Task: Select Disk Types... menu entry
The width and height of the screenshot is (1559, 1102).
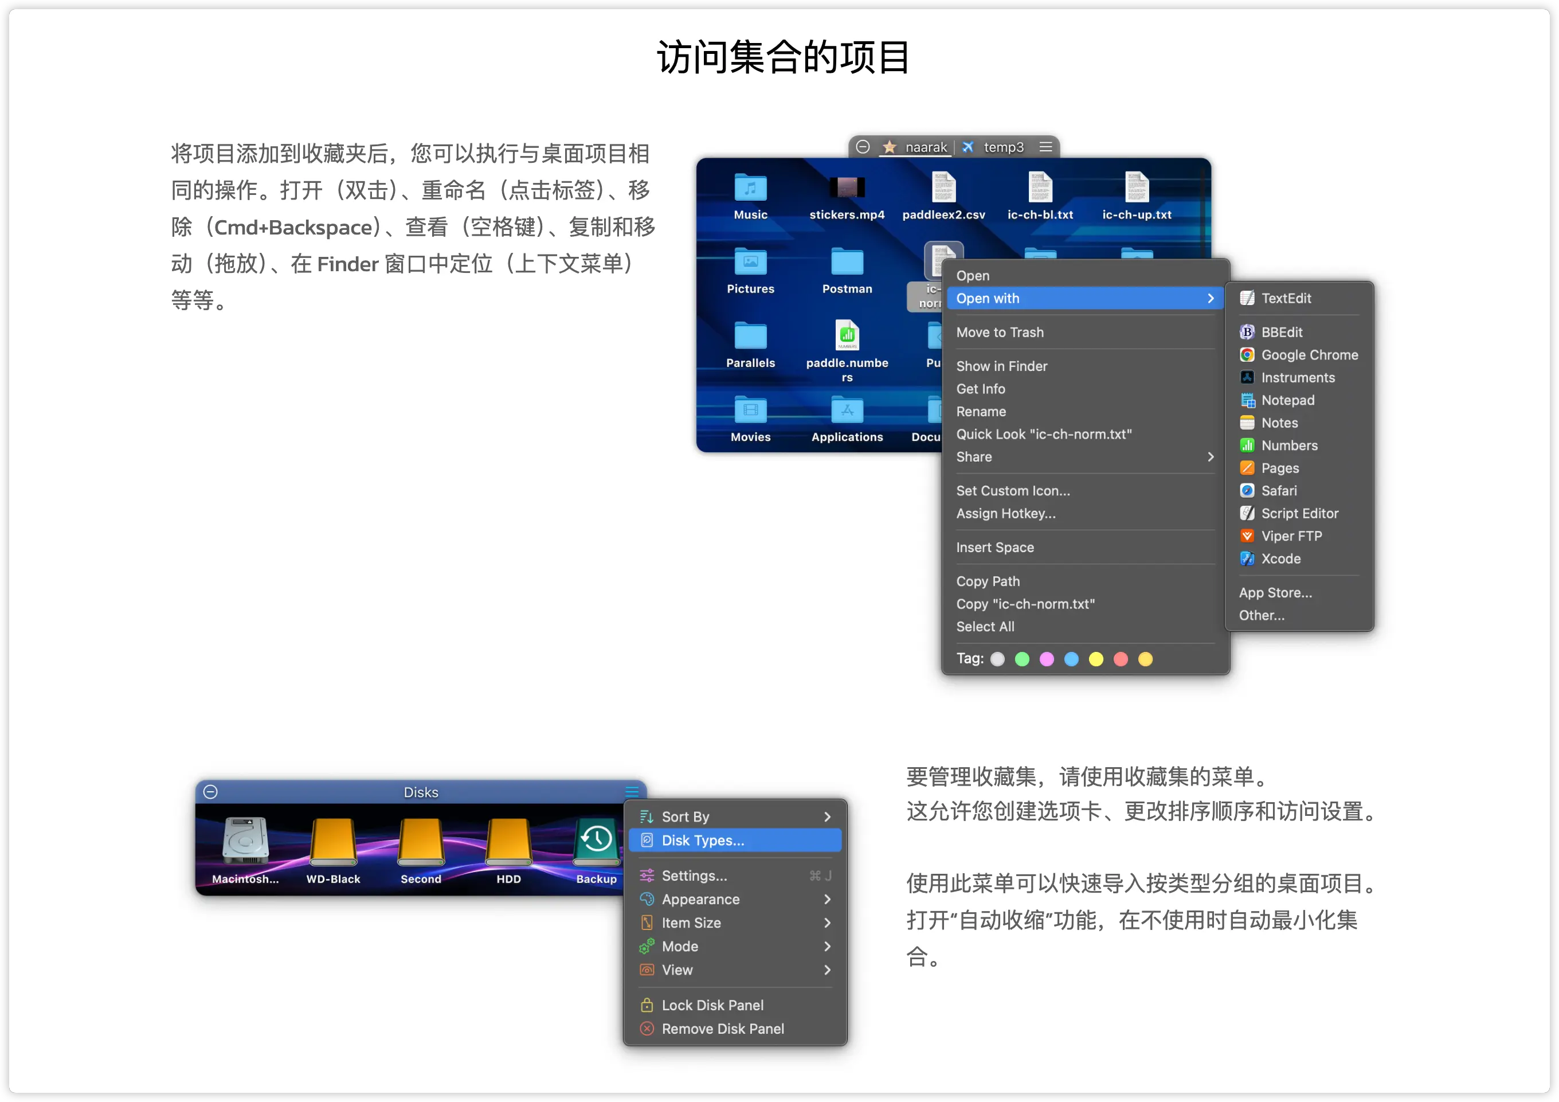Action: point(703,841)
